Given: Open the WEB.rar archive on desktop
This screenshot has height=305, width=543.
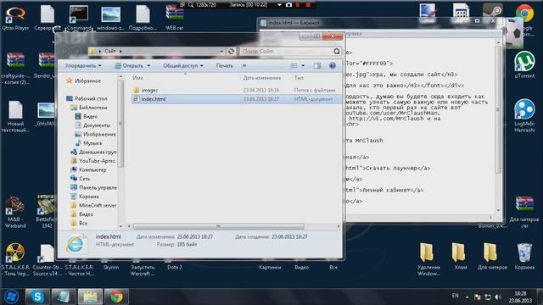Looking at the screenshot, I should (174, 17).
